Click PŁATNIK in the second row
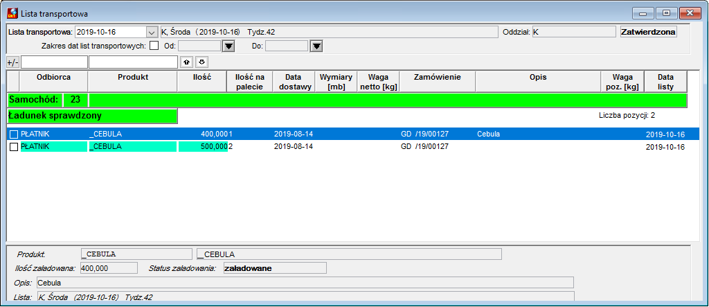 pos(54,147)
